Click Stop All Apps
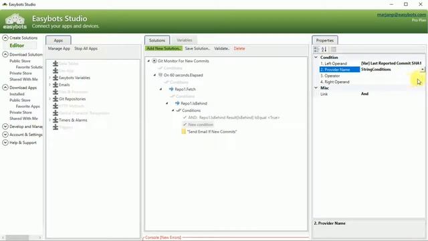The width and height of the screenshot is (428, 241). pyautogui.click(x=86, y=48)
